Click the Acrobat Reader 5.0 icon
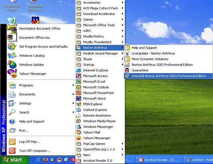Screen dimensions: 213x164 79,160
